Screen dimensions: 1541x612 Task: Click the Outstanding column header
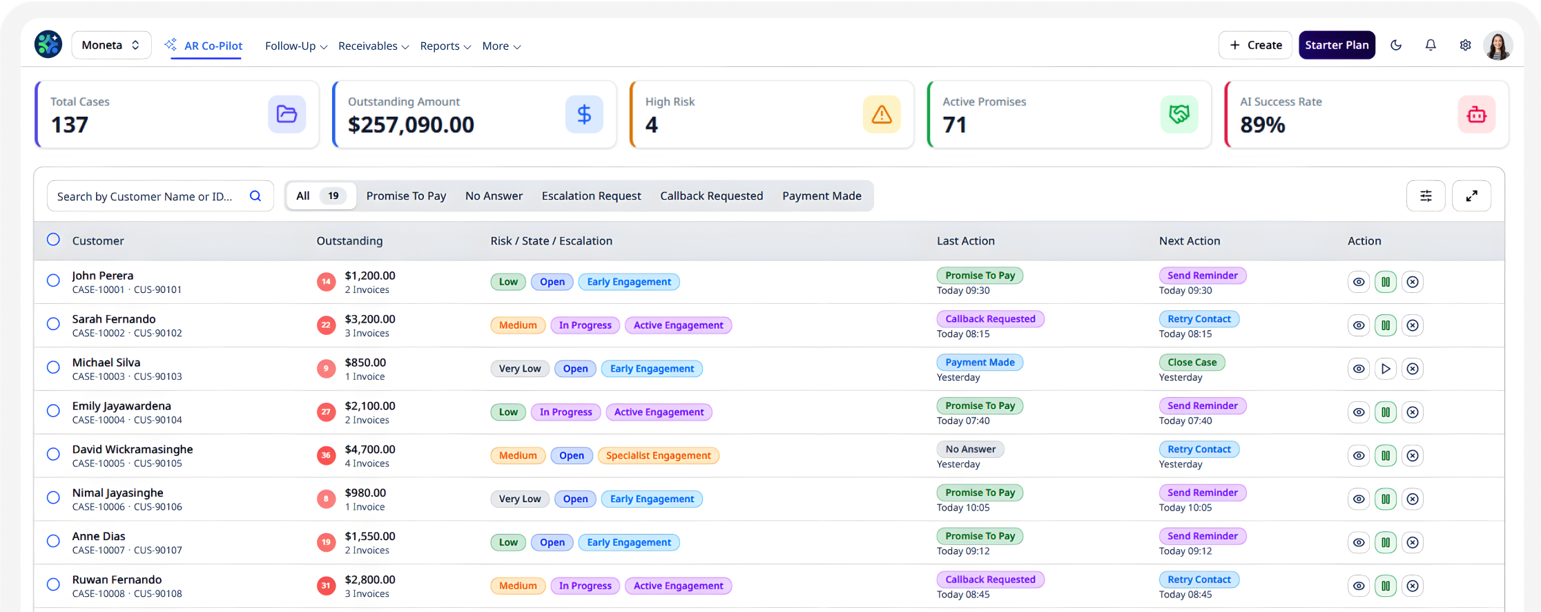(349, 241)
